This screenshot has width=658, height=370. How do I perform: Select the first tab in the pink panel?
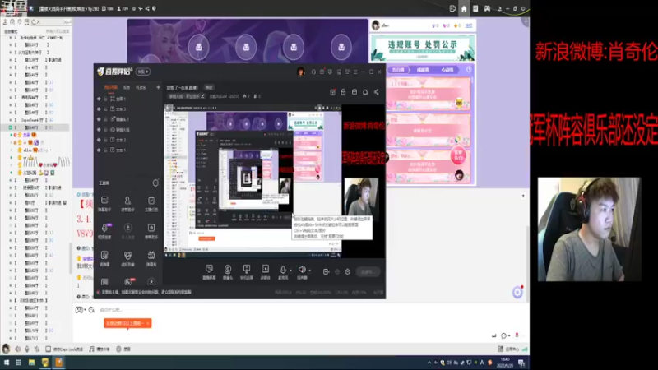tap(398, 70)
